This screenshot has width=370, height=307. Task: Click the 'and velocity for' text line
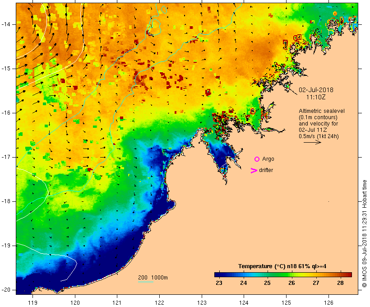(318, 124)
